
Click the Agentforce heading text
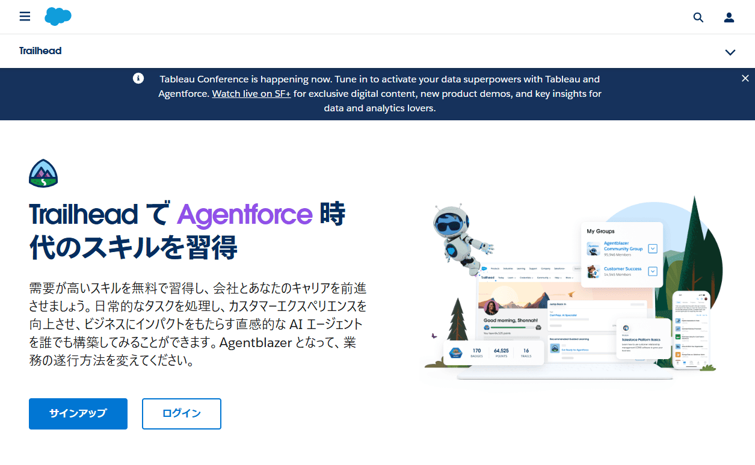245,214
